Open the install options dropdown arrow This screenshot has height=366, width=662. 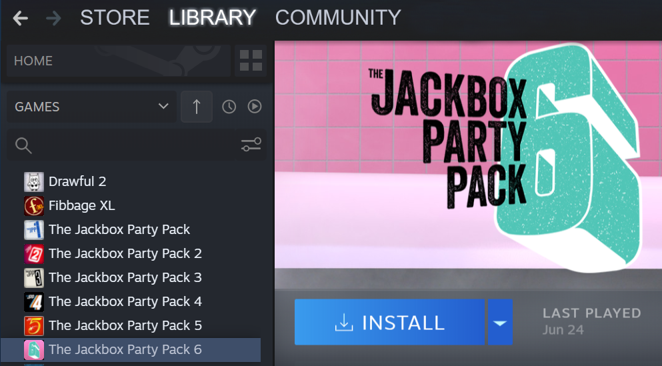(500, 322)
